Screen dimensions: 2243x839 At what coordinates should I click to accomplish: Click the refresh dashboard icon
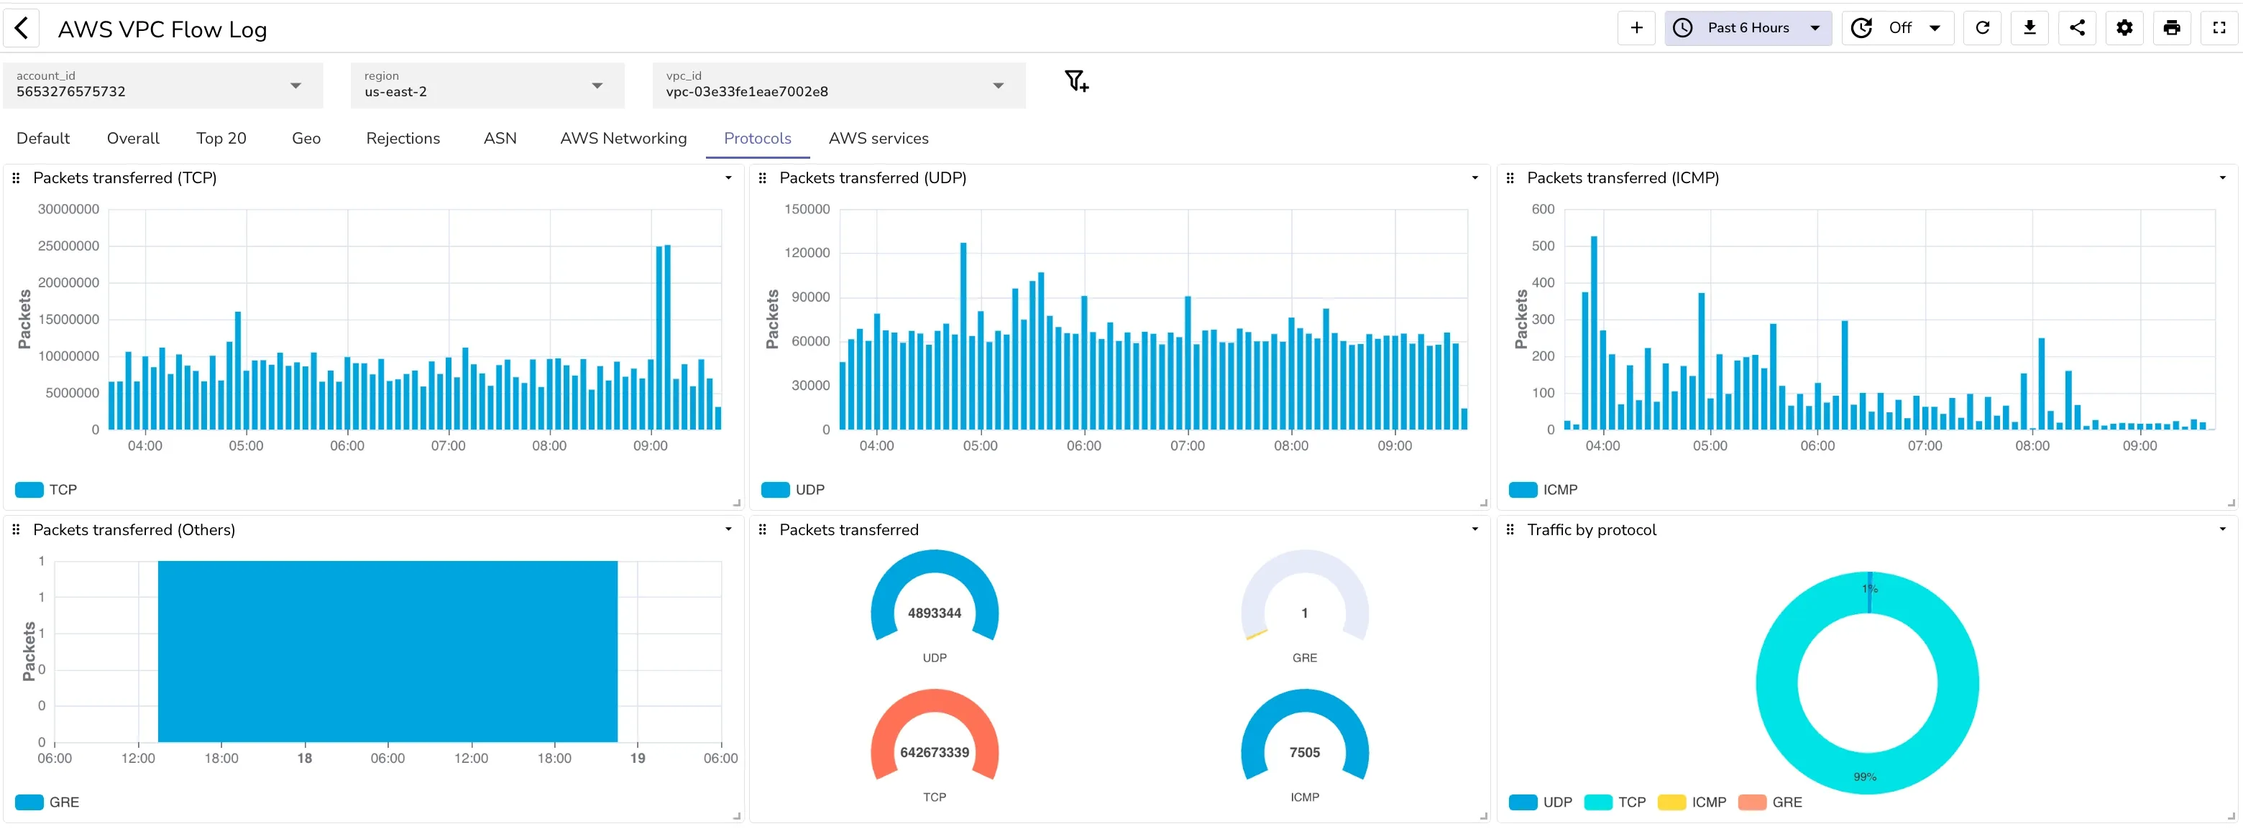point(1982,28)
